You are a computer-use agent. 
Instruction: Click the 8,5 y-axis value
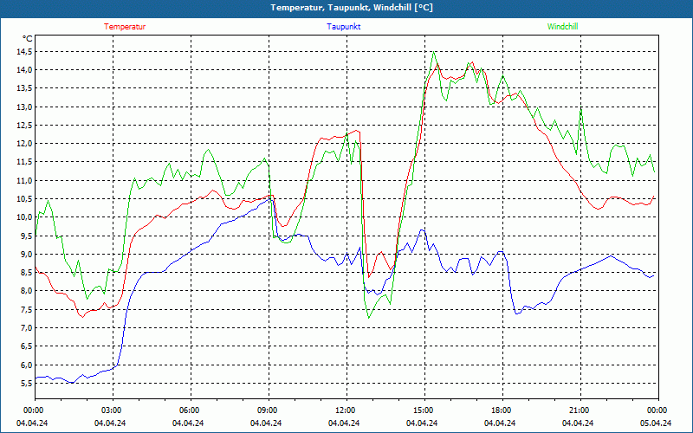point(27,273)
